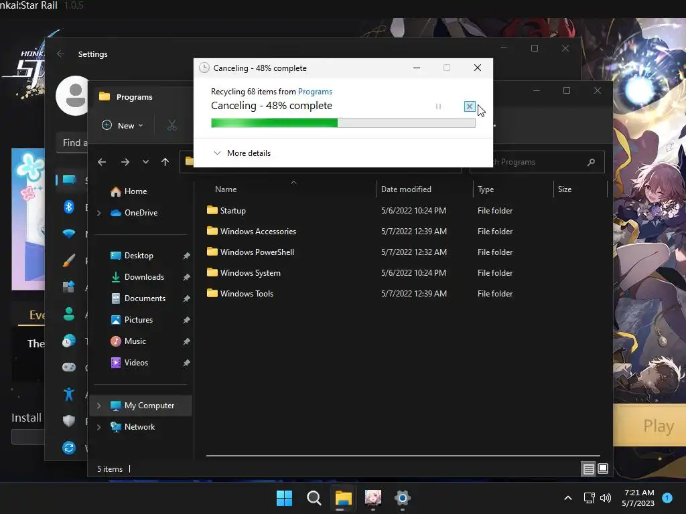The image size is (686, 514).
Task: Open pinned Documents folder in sidebar
Action: [145, 298]
